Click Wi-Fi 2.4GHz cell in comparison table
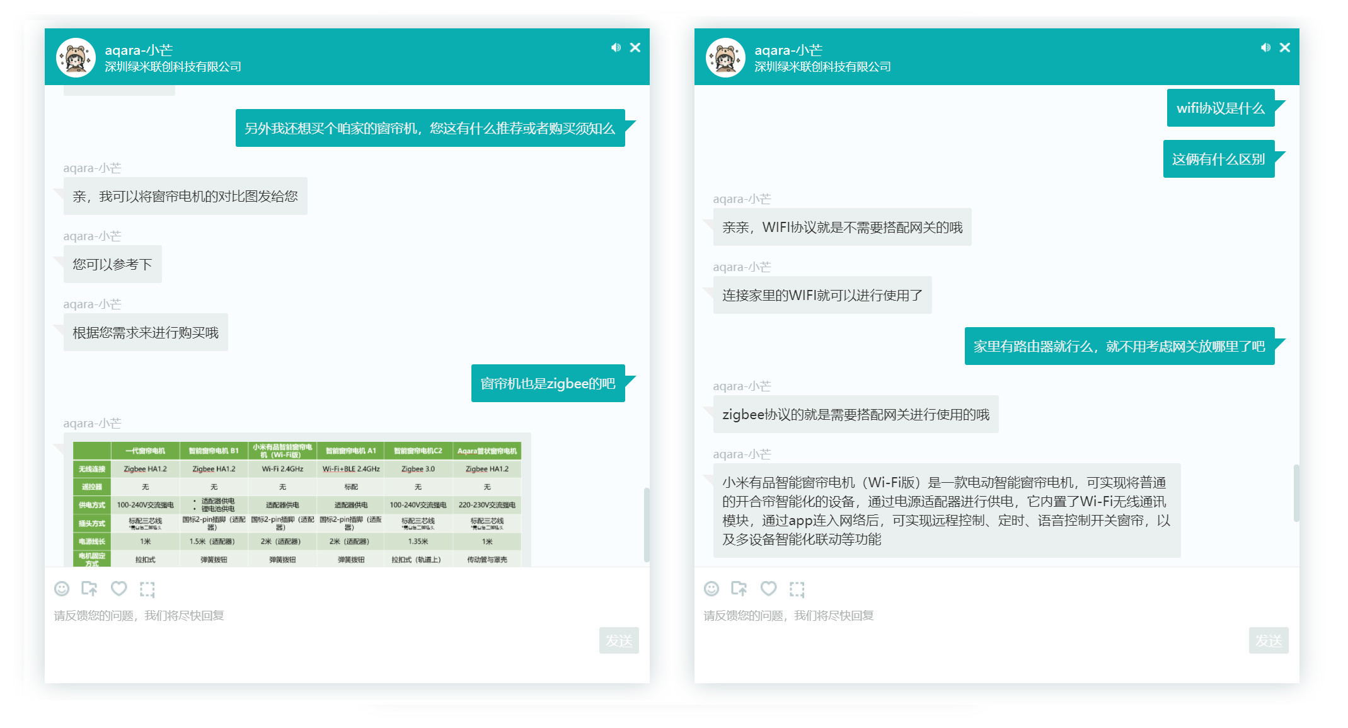 (x=282, y=469)
